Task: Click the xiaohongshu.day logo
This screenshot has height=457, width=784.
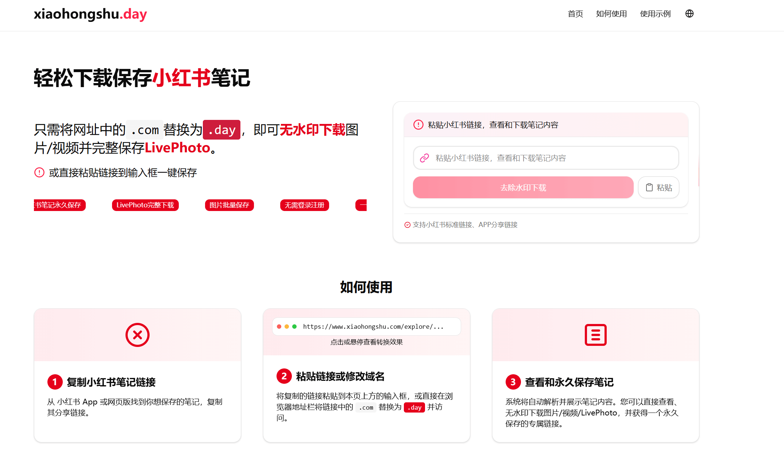Action: coord(90,15)
